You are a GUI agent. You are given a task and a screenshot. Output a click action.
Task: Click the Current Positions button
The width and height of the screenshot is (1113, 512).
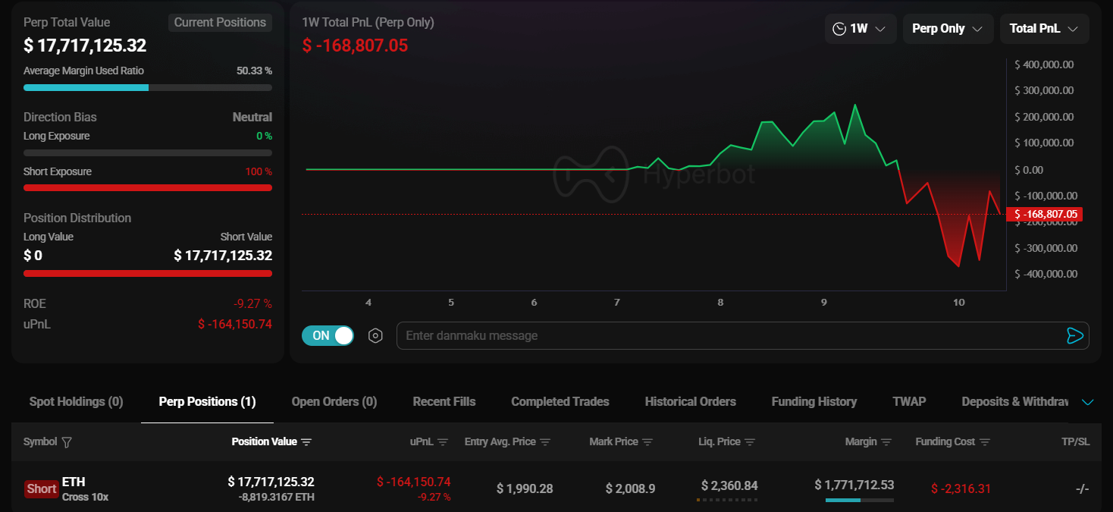(220, 23)
